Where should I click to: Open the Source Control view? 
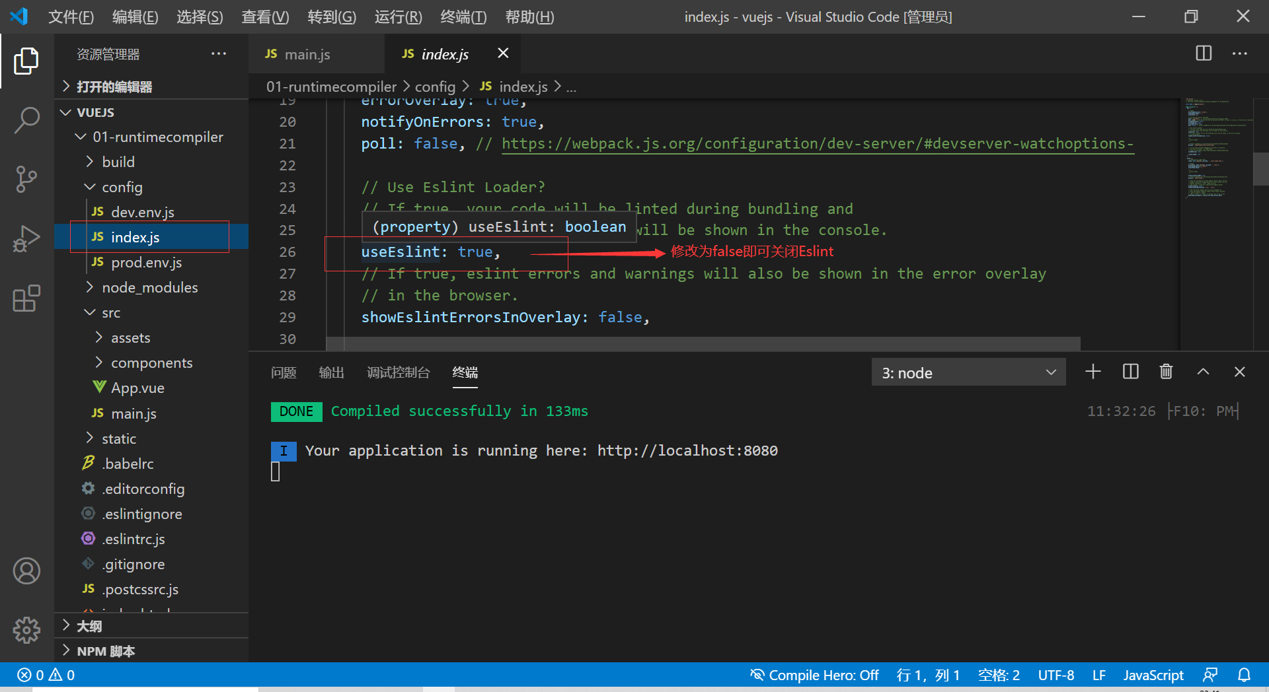26,179
